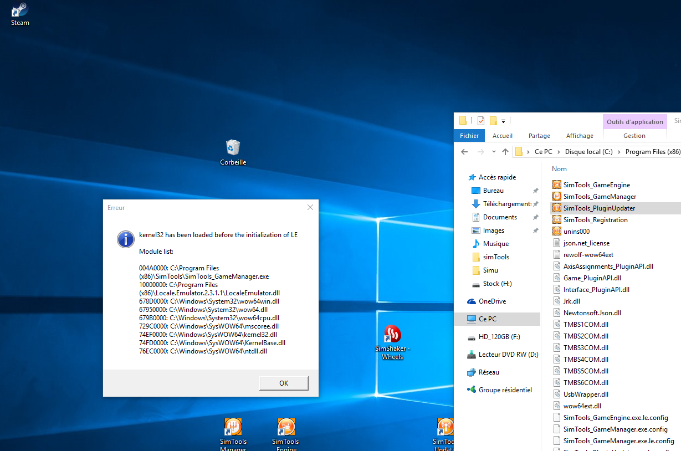
Task: Click the UsbWrapper.dll file icon
Action: click(557, 394)
